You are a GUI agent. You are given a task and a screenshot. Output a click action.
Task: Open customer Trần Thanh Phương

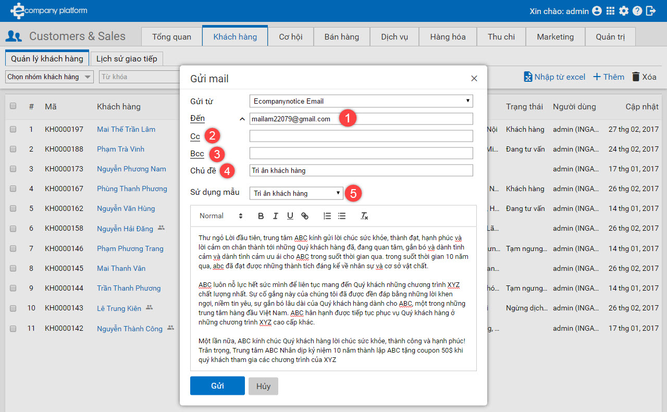129,288
